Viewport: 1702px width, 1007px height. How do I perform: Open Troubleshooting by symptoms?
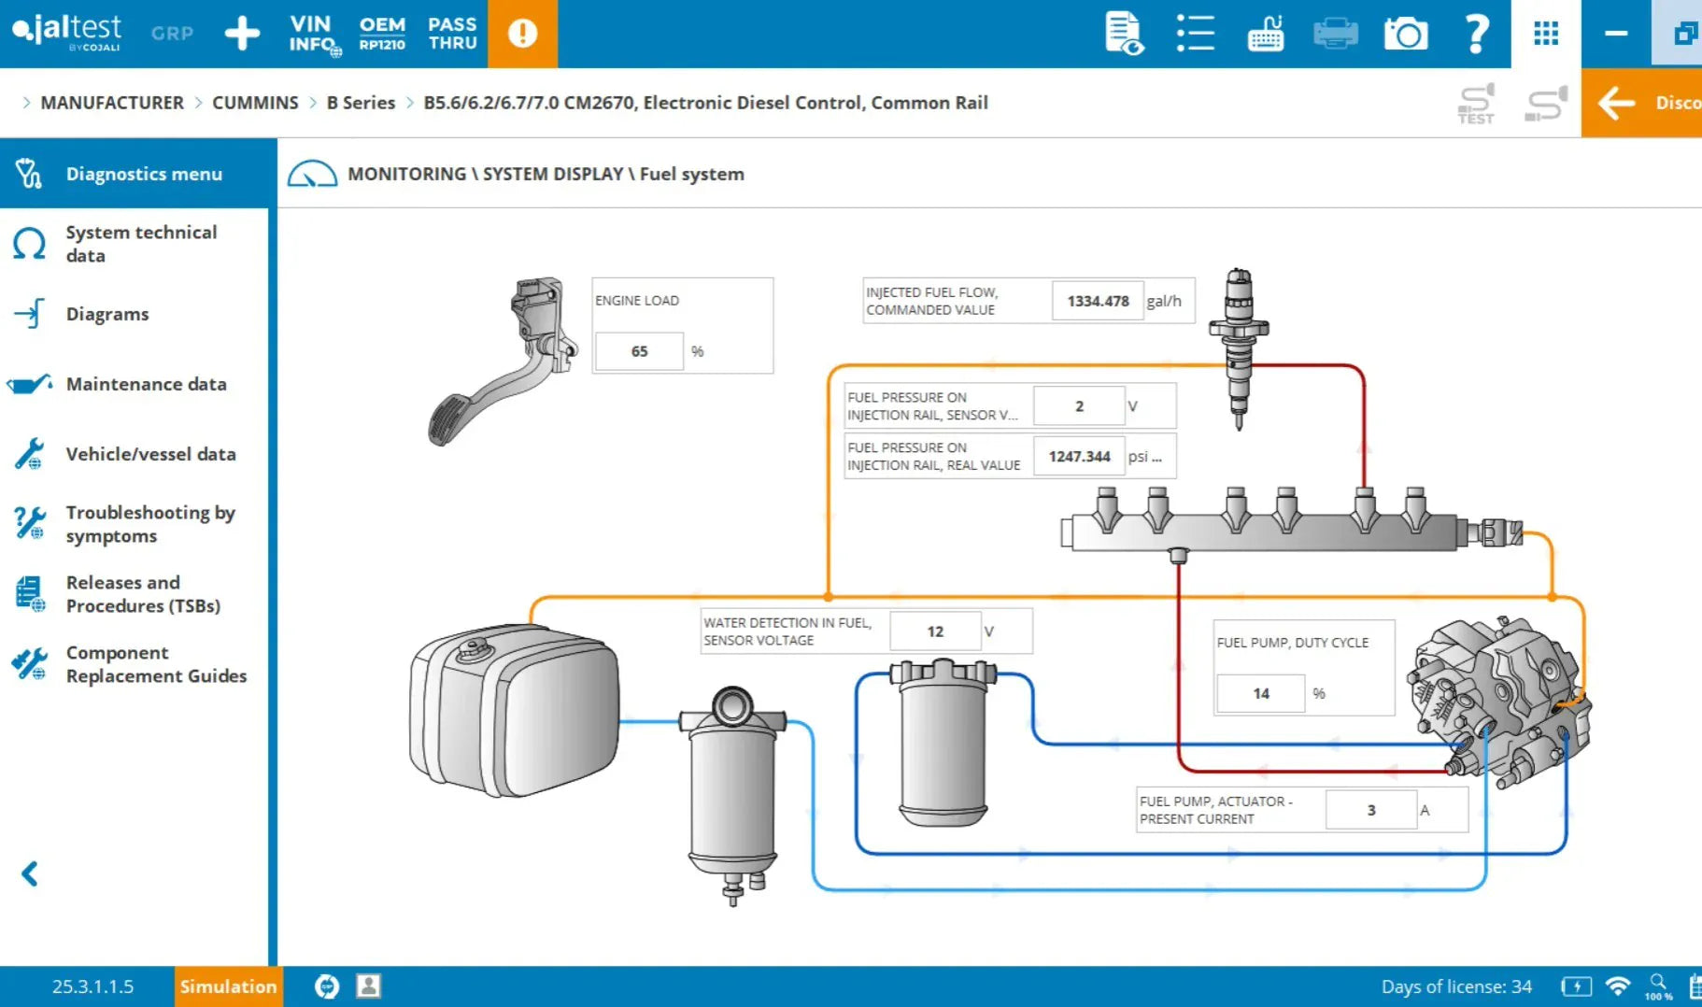coord(29,523)
